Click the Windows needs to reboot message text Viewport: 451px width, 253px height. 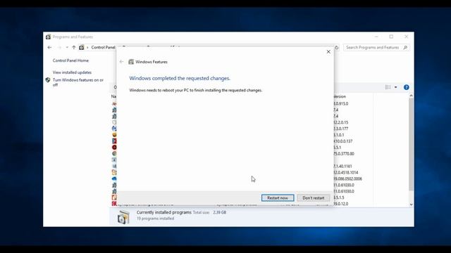coord(196,90)
